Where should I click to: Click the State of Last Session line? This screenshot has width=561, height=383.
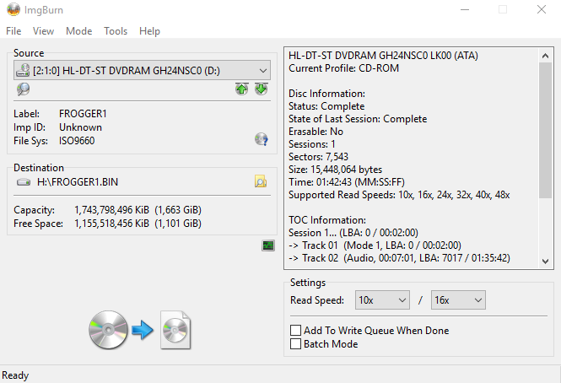click(358, 119)
